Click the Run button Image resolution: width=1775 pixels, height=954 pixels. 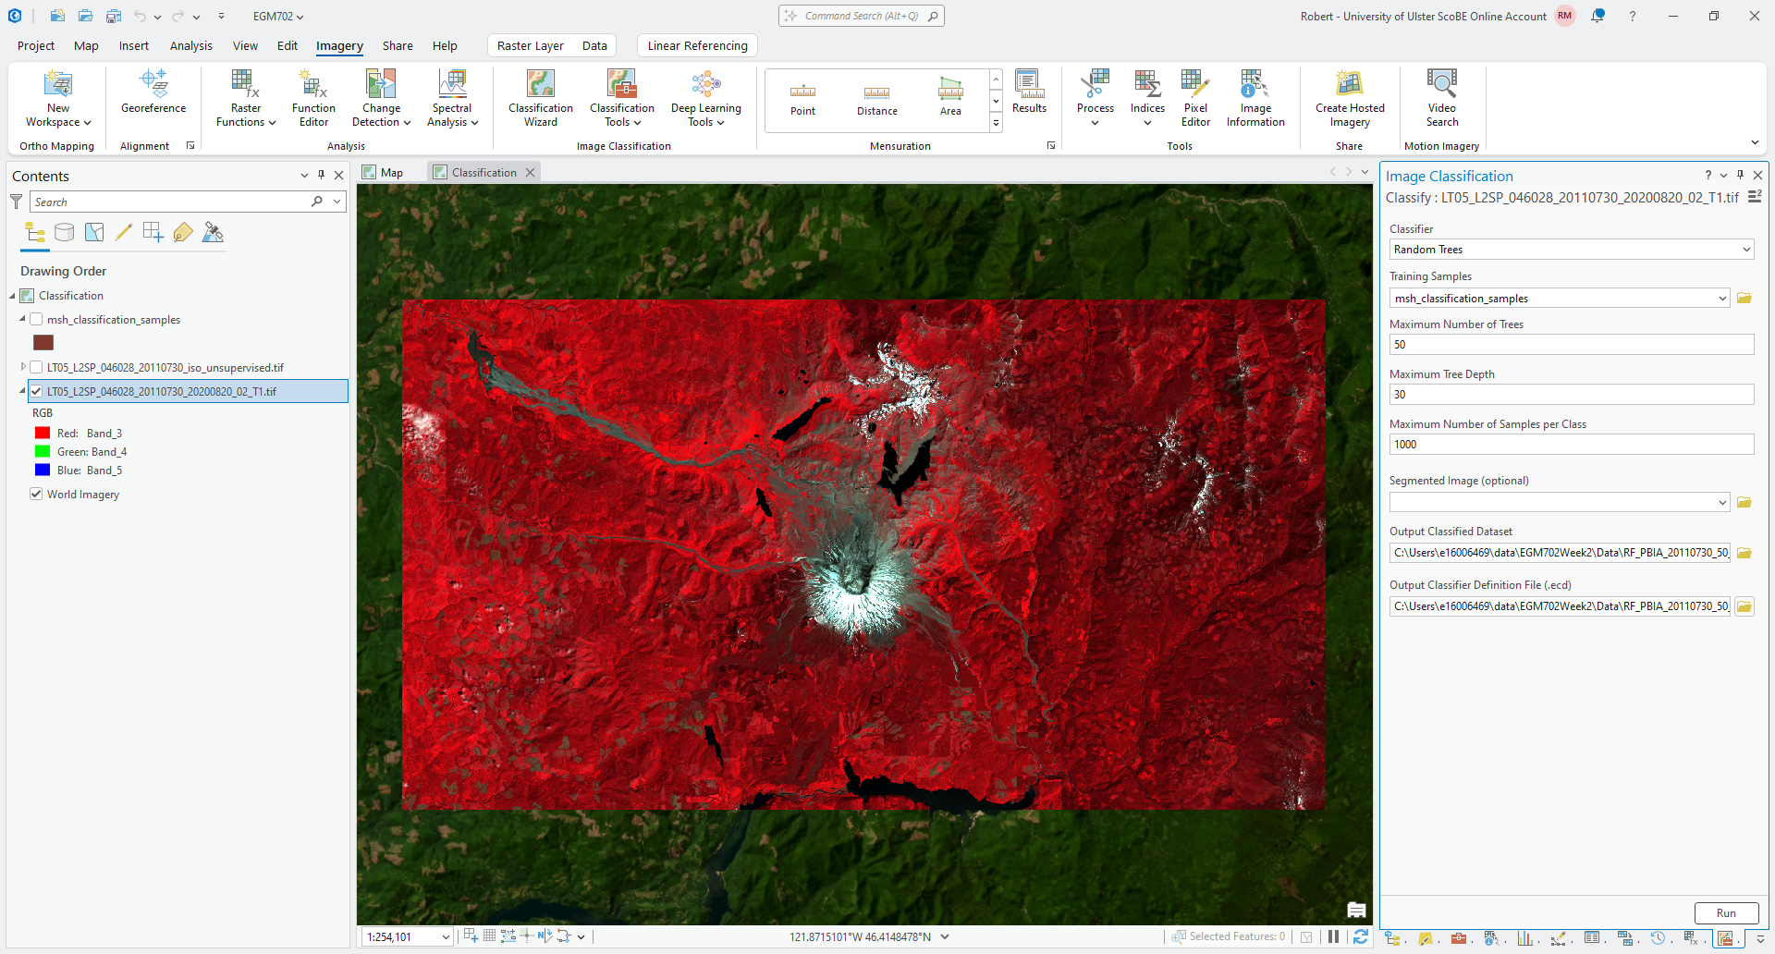click(x=1726, y=913)
